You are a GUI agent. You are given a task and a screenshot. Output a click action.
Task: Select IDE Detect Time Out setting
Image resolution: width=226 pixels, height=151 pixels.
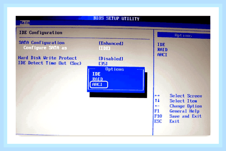pos(50,63)
